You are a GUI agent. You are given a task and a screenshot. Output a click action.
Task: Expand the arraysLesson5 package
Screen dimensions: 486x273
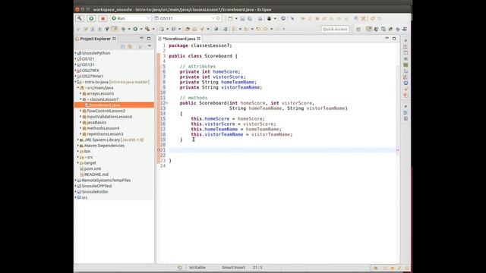click(80, 93)
